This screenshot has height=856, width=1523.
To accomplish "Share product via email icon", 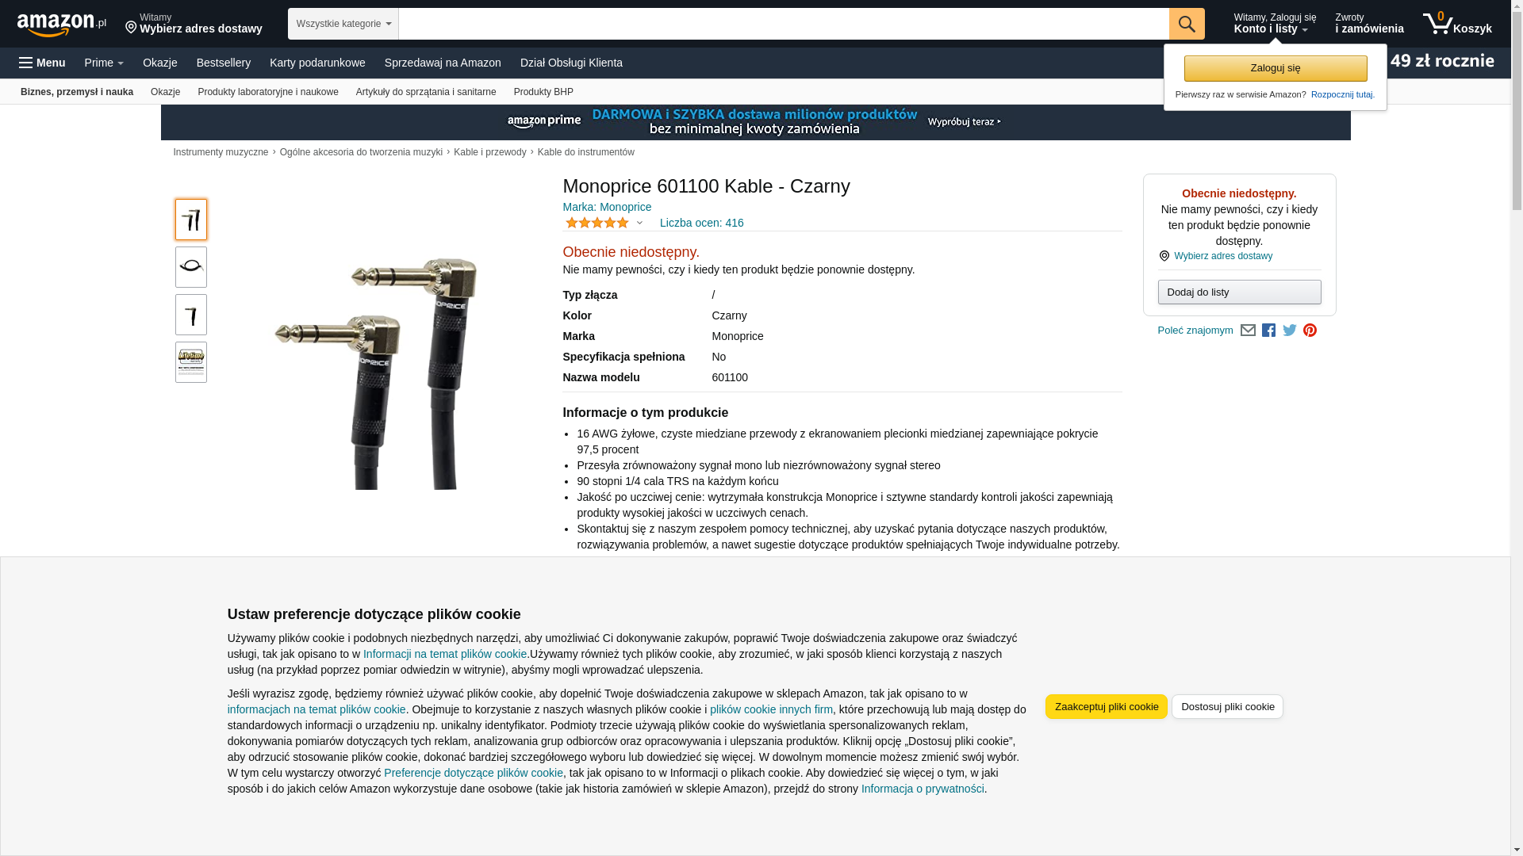I will tap(1248, 331).
